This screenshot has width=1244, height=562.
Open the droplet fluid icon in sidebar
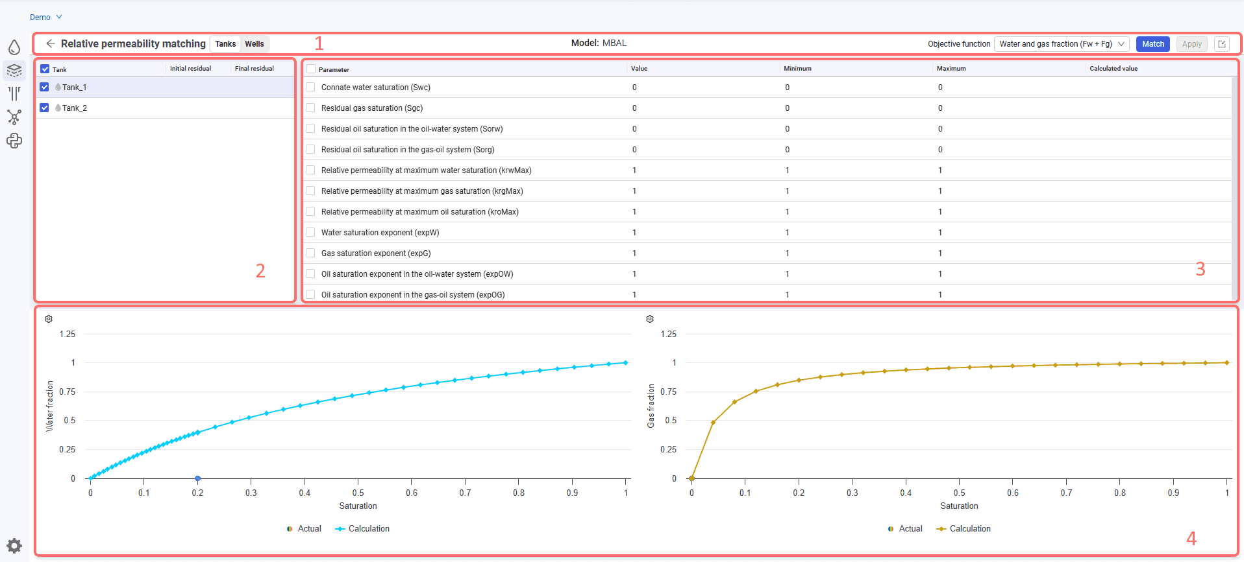(x=14, y=47)
